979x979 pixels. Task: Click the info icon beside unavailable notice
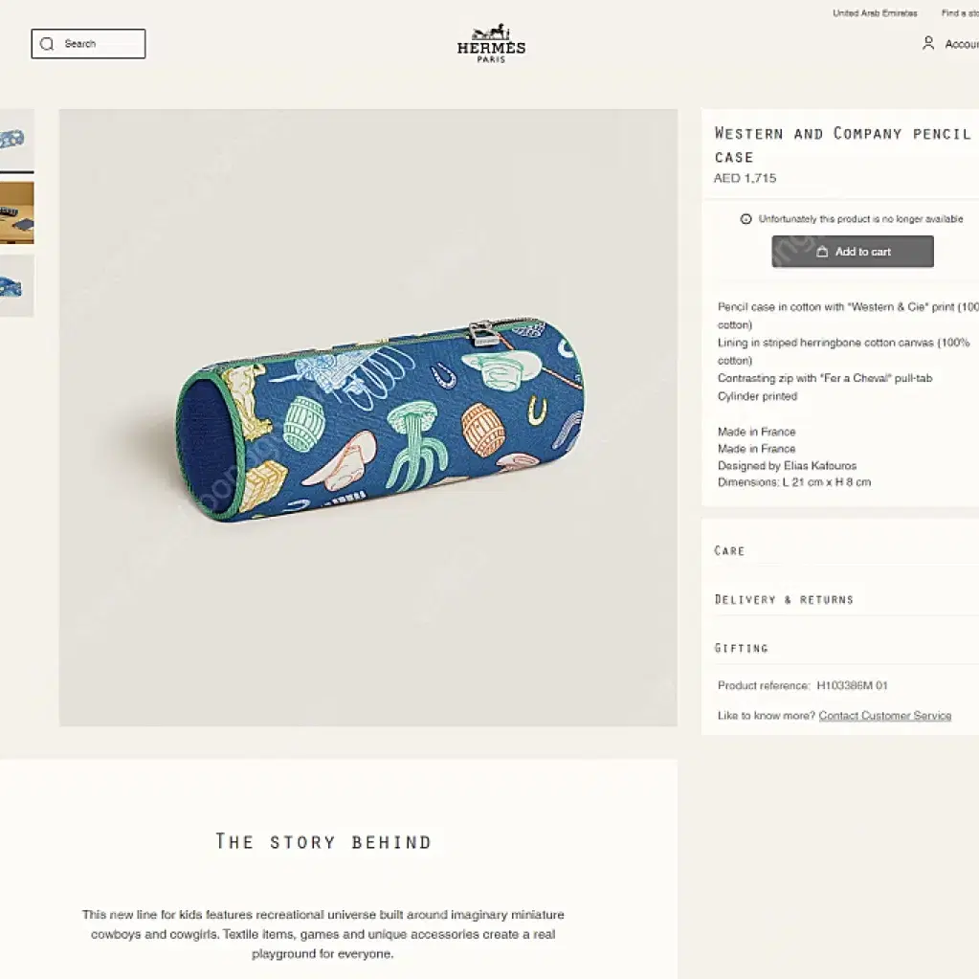(745, 219)
